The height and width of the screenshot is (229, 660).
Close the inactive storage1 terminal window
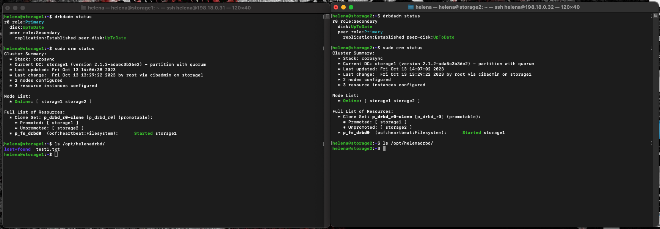click(x=8, y=8)
